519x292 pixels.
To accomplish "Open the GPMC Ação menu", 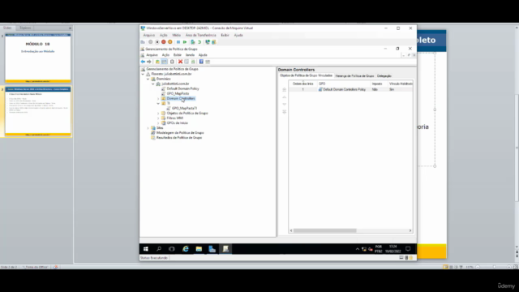I will coord(165,55).
